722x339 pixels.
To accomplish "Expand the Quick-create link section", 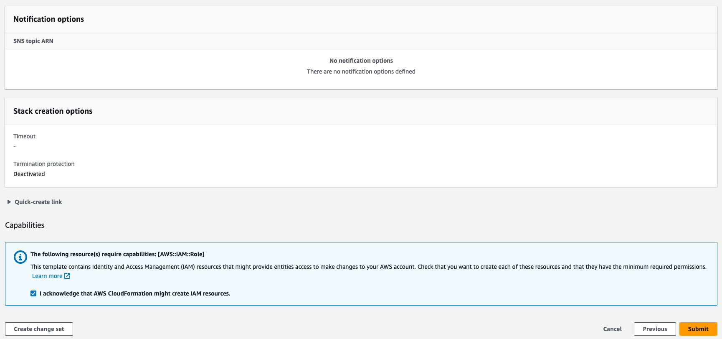I will [x=35, y=202].
